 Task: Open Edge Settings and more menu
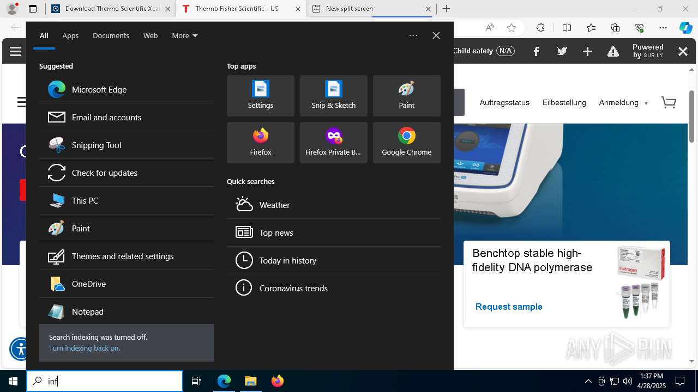click(663, 28)
